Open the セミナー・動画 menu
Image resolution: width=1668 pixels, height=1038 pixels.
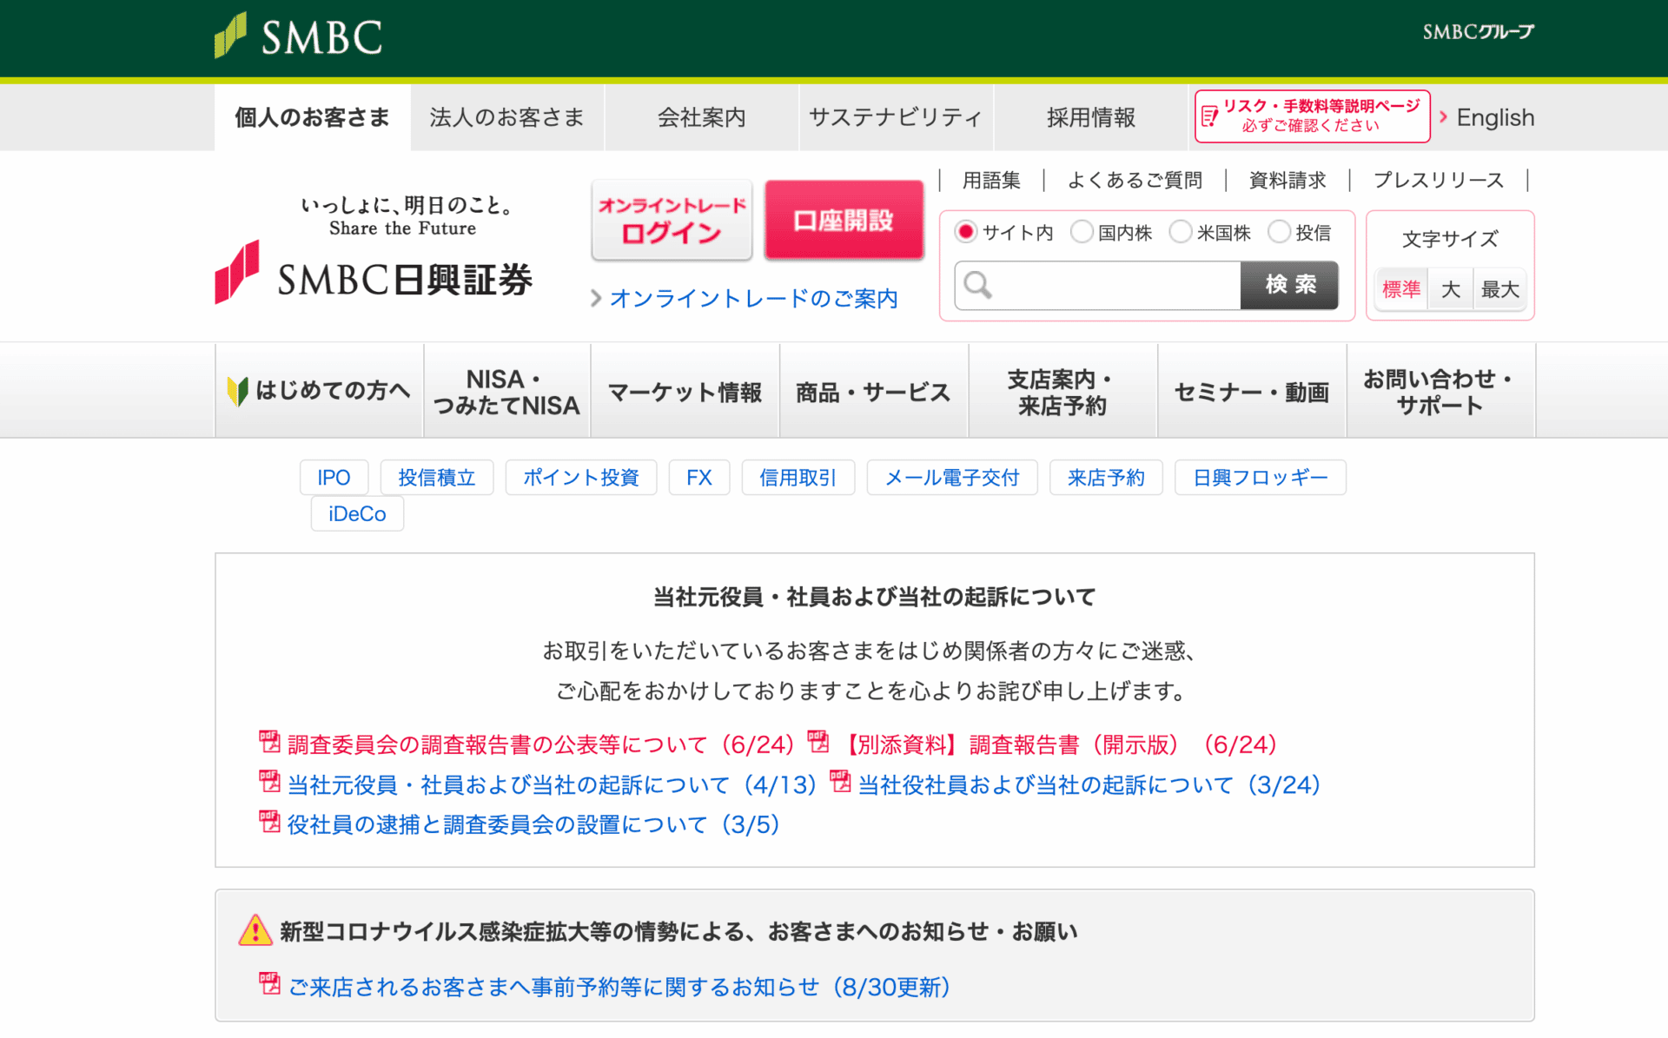pyautogui.click(x=1252, y=391)
